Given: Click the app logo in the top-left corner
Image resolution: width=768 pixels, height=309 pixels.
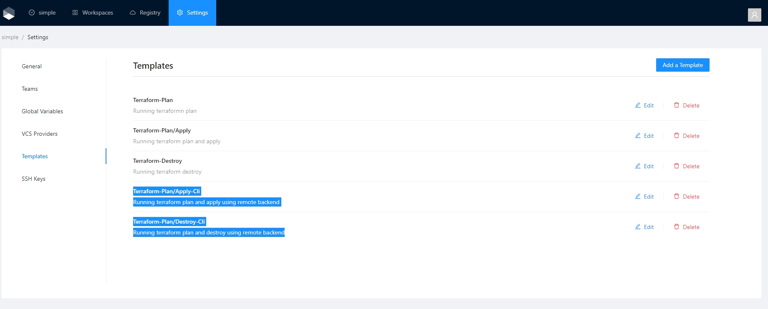Looking at the screenshot, I should pos(9,13).
